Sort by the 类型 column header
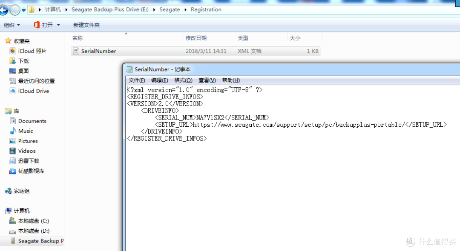Viewport: 460px width, 251px height. tap(243, 38)
